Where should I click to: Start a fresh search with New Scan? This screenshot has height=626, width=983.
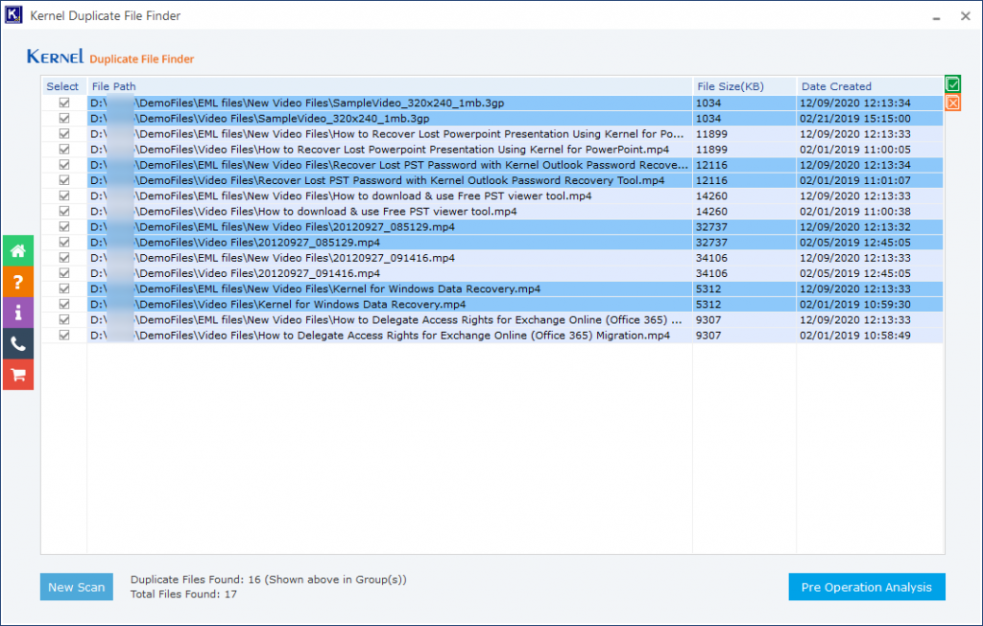76,587
